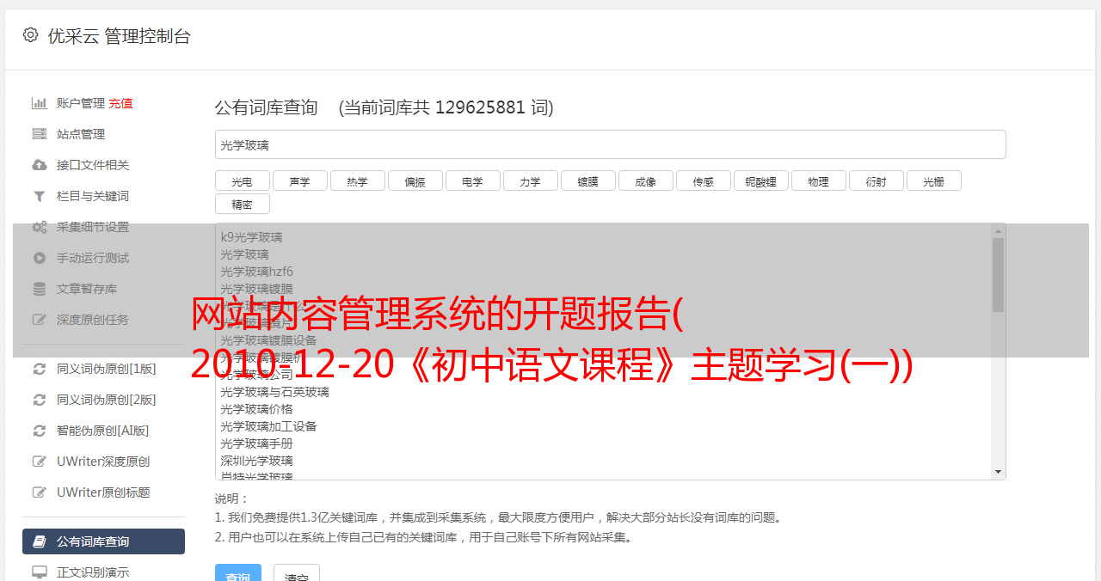Open the UWriter原创标题 menu item
The image size is (1101, 581).
[x=103, y=492]
